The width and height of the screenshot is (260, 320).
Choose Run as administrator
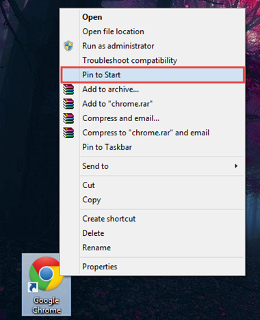coord(153,46)
